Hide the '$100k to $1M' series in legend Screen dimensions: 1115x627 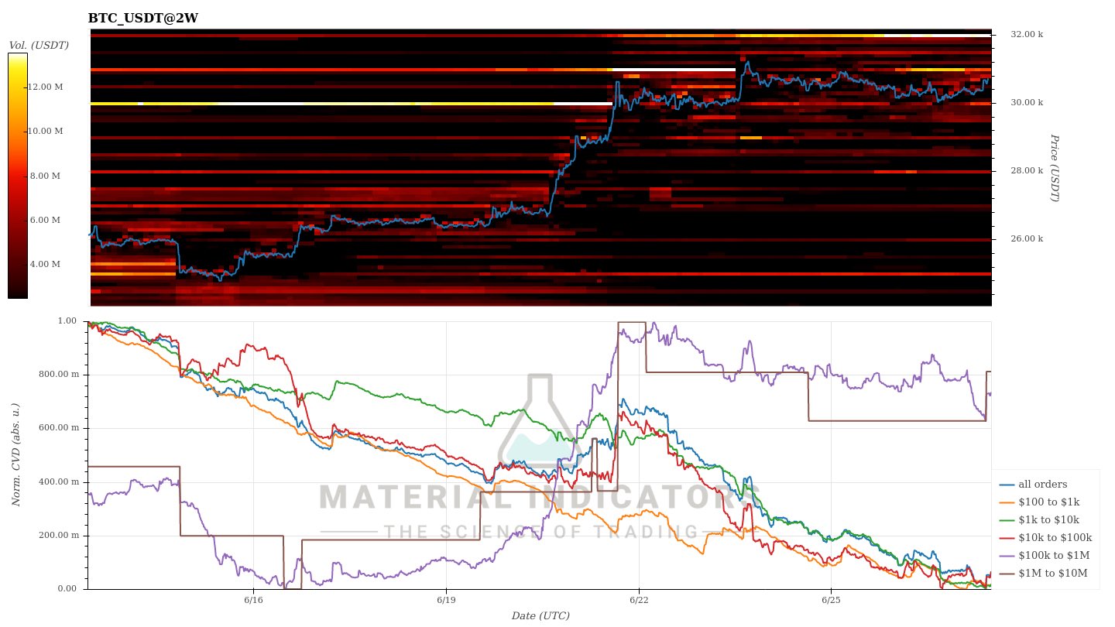pyautogui.click(x=1045, y=556)
